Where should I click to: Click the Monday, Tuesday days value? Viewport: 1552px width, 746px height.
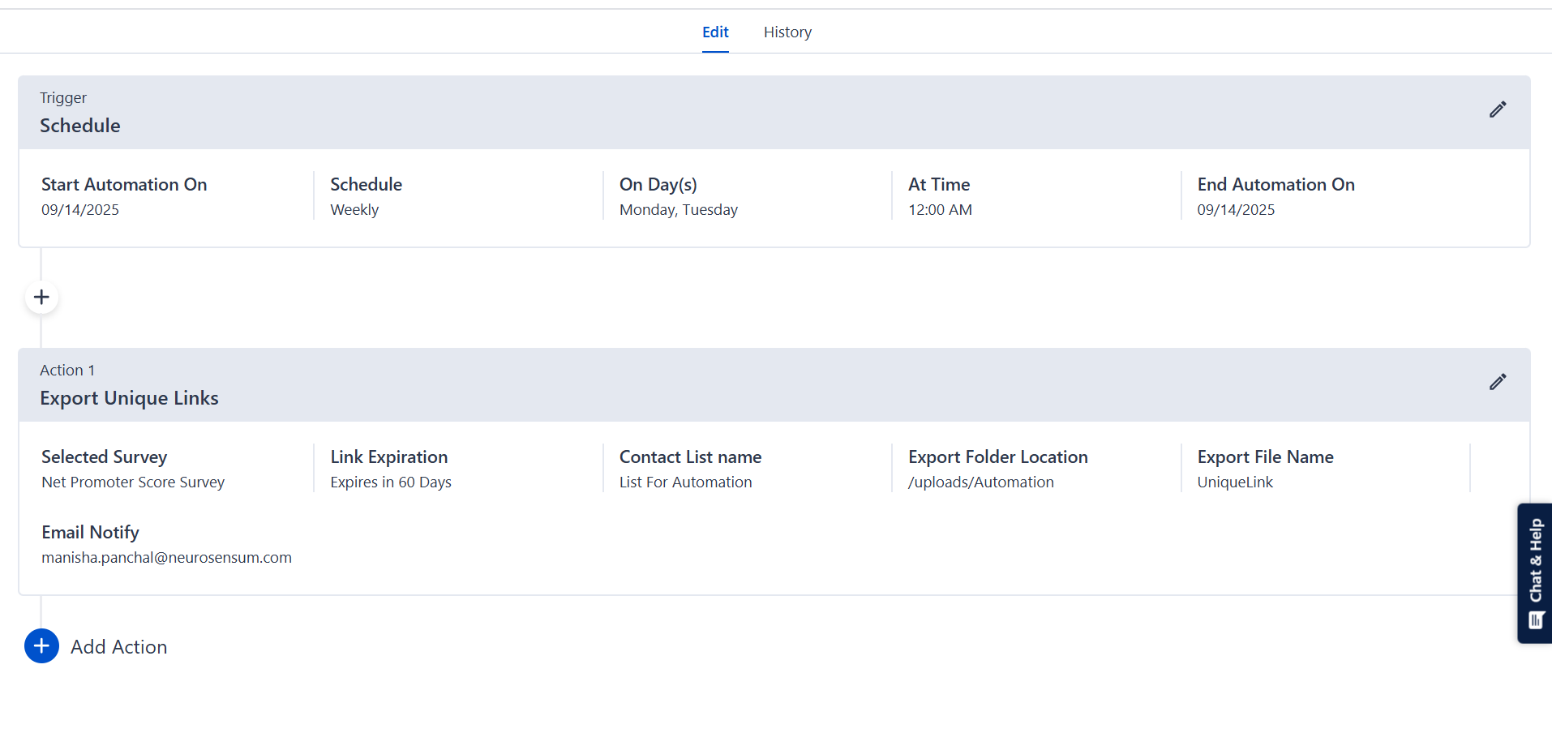(x=678, y=210)
